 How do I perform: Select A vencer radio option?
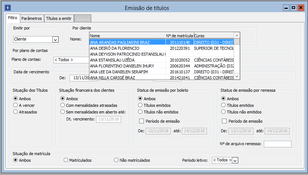pos(15,105)
